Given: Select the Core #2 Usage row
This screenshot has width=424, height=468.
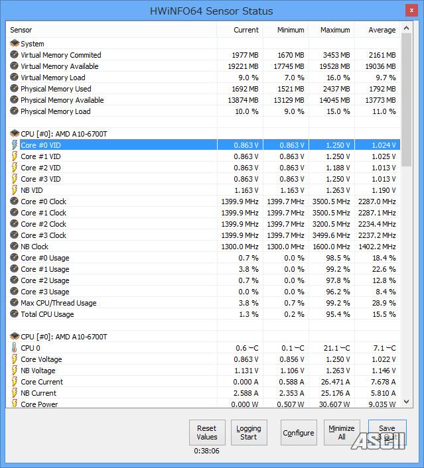Looking at the screenshot, I should tap(203, 280).
